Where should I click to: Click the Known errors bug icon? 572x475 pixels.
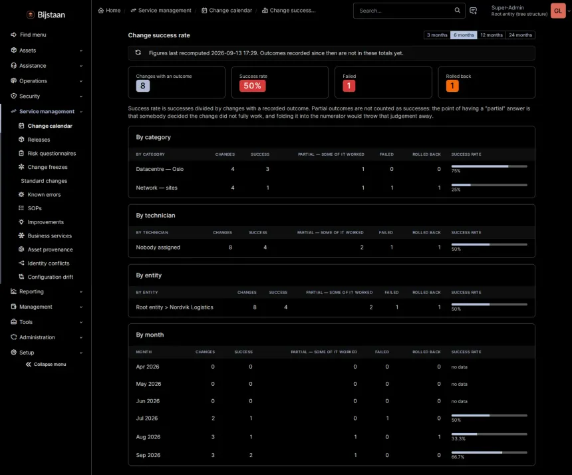pyautogui.click(x=21, y=194)
